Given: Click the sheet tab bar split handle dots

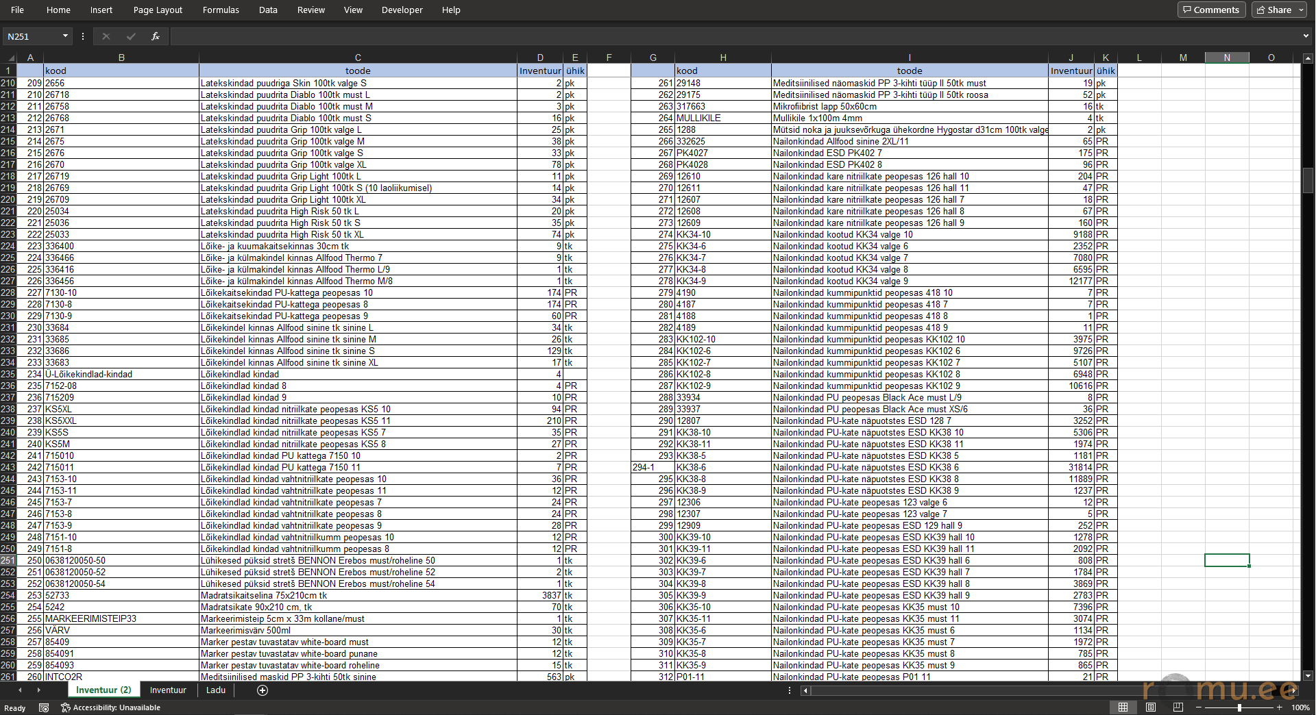Looking at the screenshot, I should [x=790, y=690].
